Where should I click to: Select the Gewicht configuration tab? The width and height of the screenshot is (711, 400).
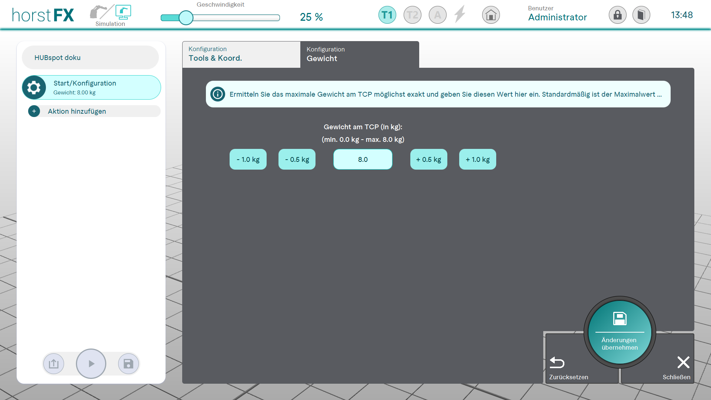(359, 54)
